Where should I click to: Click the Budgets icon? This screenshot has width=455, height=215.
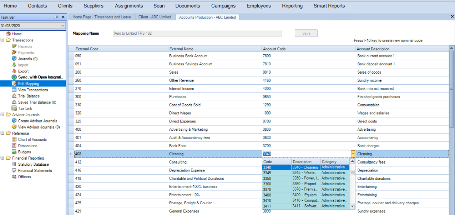click(14, 152)
